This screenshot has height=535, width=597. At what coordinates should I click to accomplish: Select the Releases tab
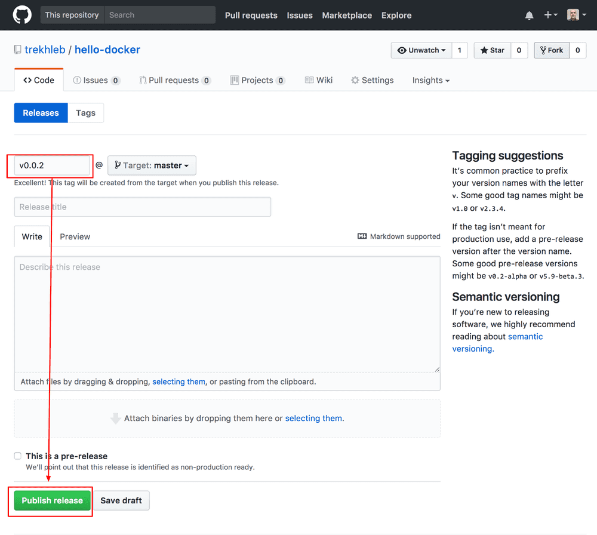point(41,113)
